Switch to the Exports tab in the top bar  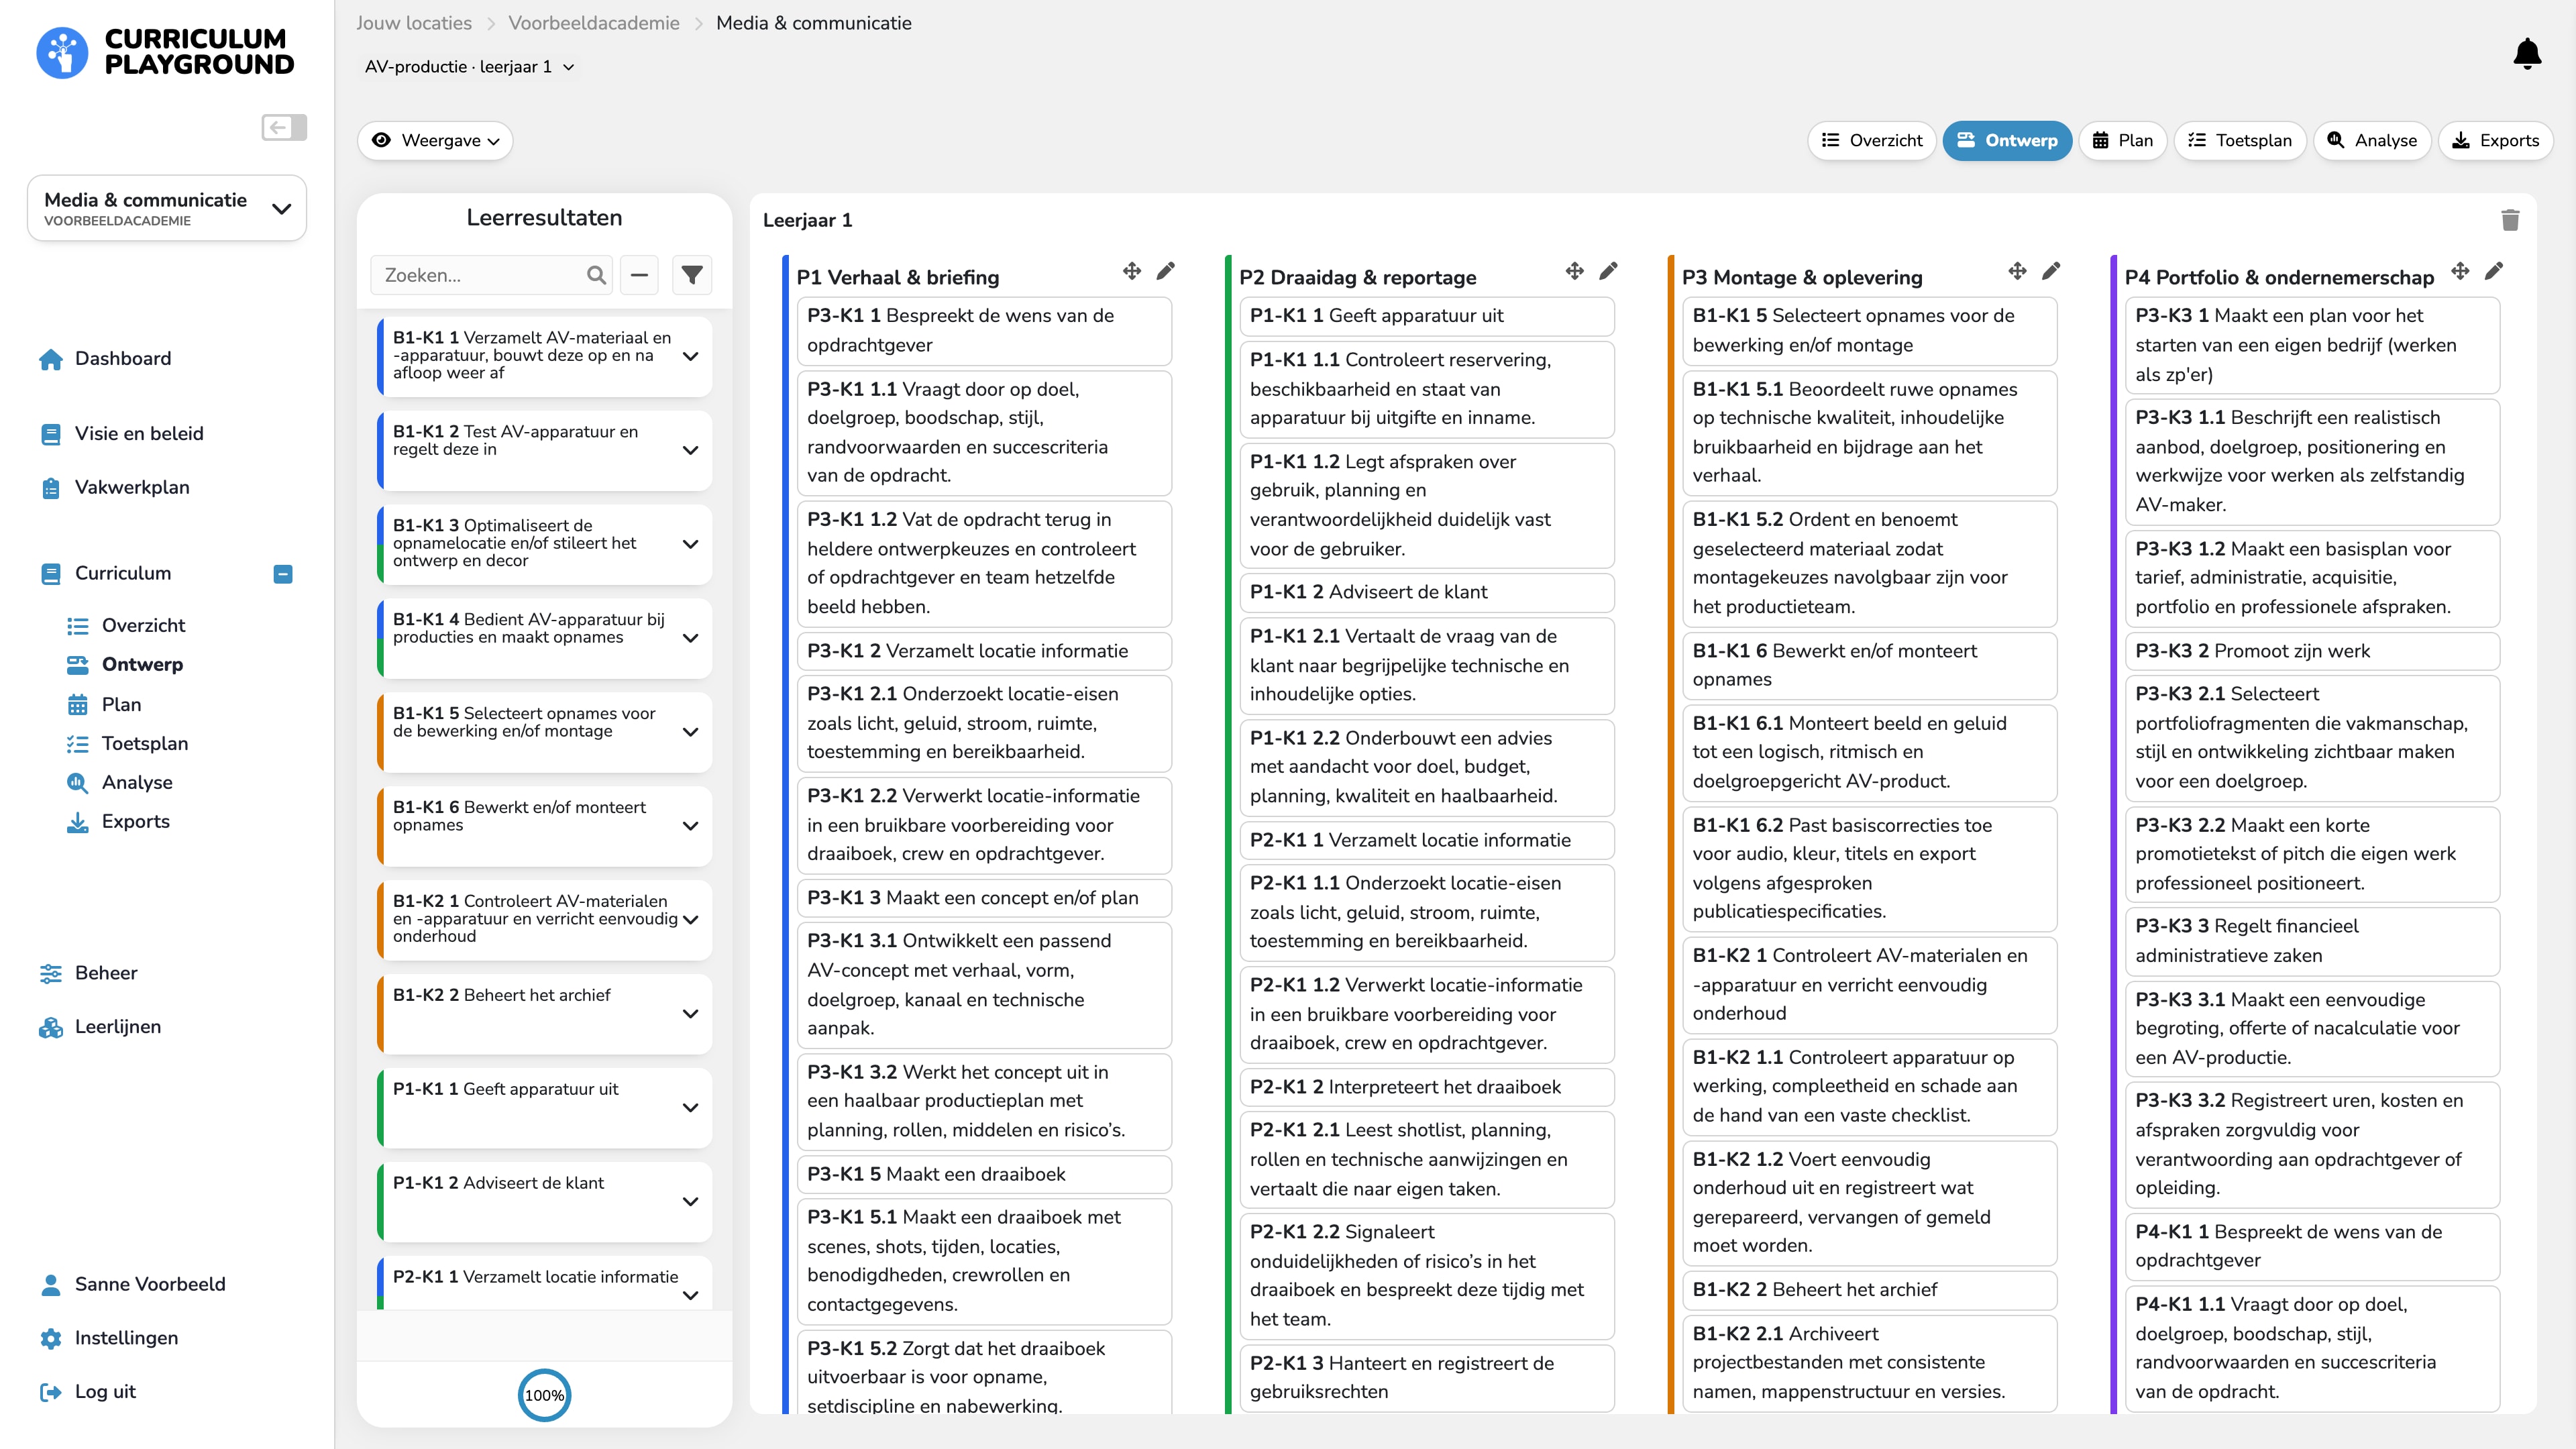click(x=2495, y=141)
